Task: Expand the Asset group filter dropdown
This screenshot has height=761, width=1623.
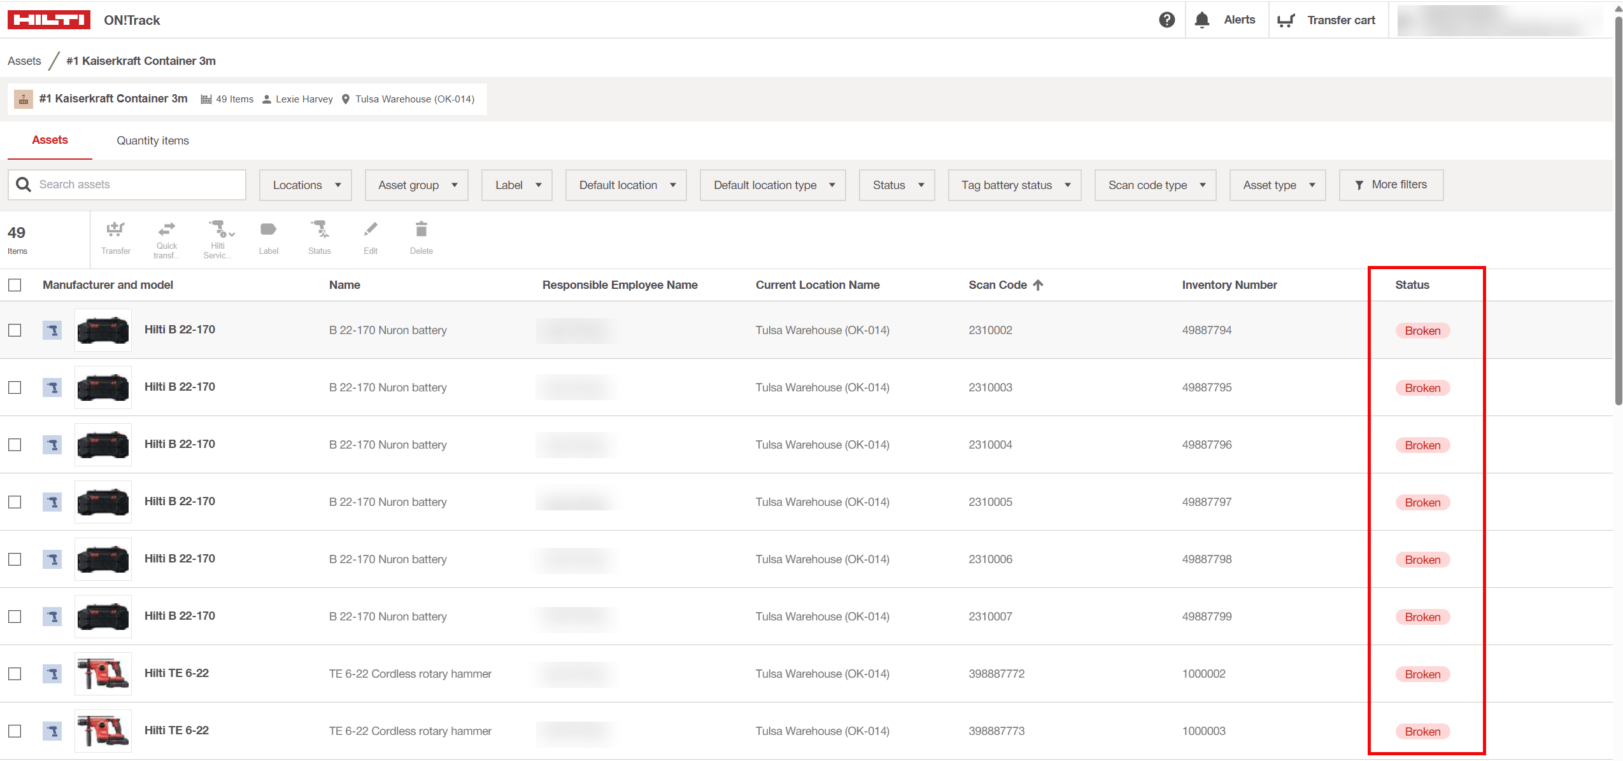Action: click(x=416, y=185)
